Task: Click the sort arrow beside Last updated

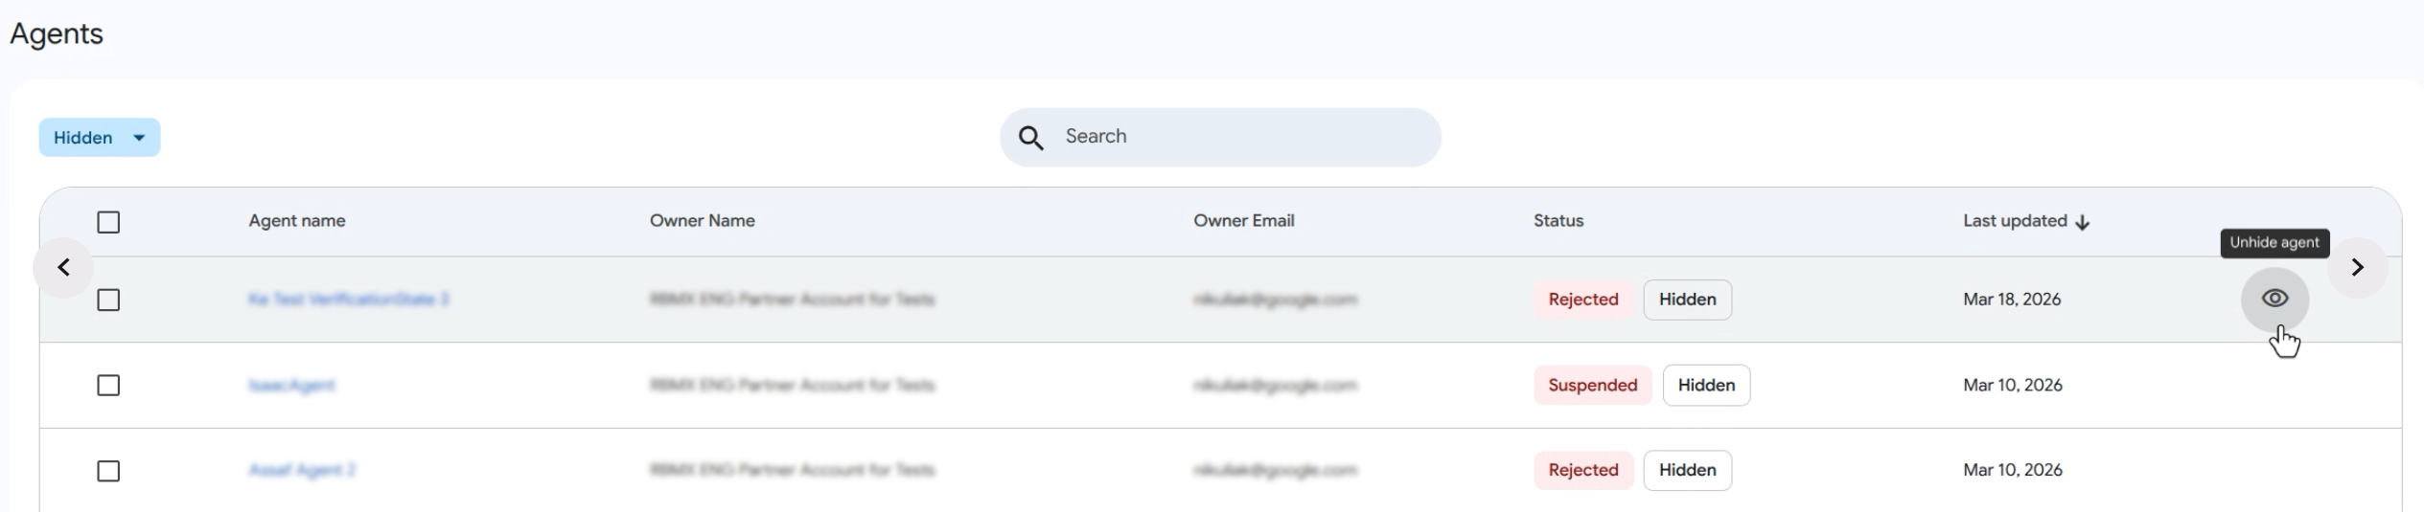Action: coord(2082,222)
